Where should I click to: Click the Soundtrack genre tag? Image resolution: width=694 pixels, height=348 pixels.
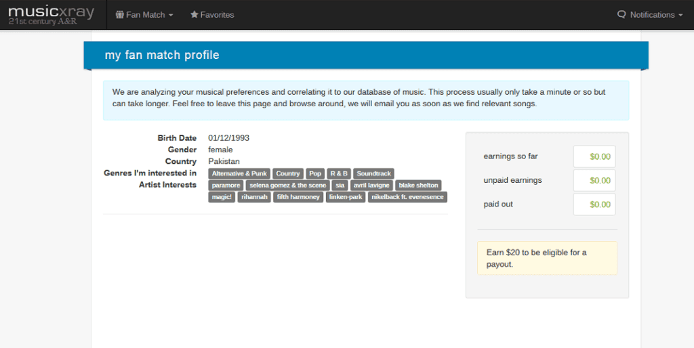point(374,173)
